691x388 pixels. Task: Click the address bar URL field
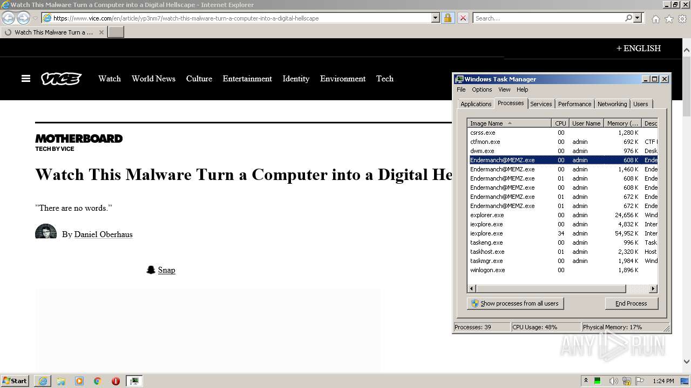[x=241, y=18]
